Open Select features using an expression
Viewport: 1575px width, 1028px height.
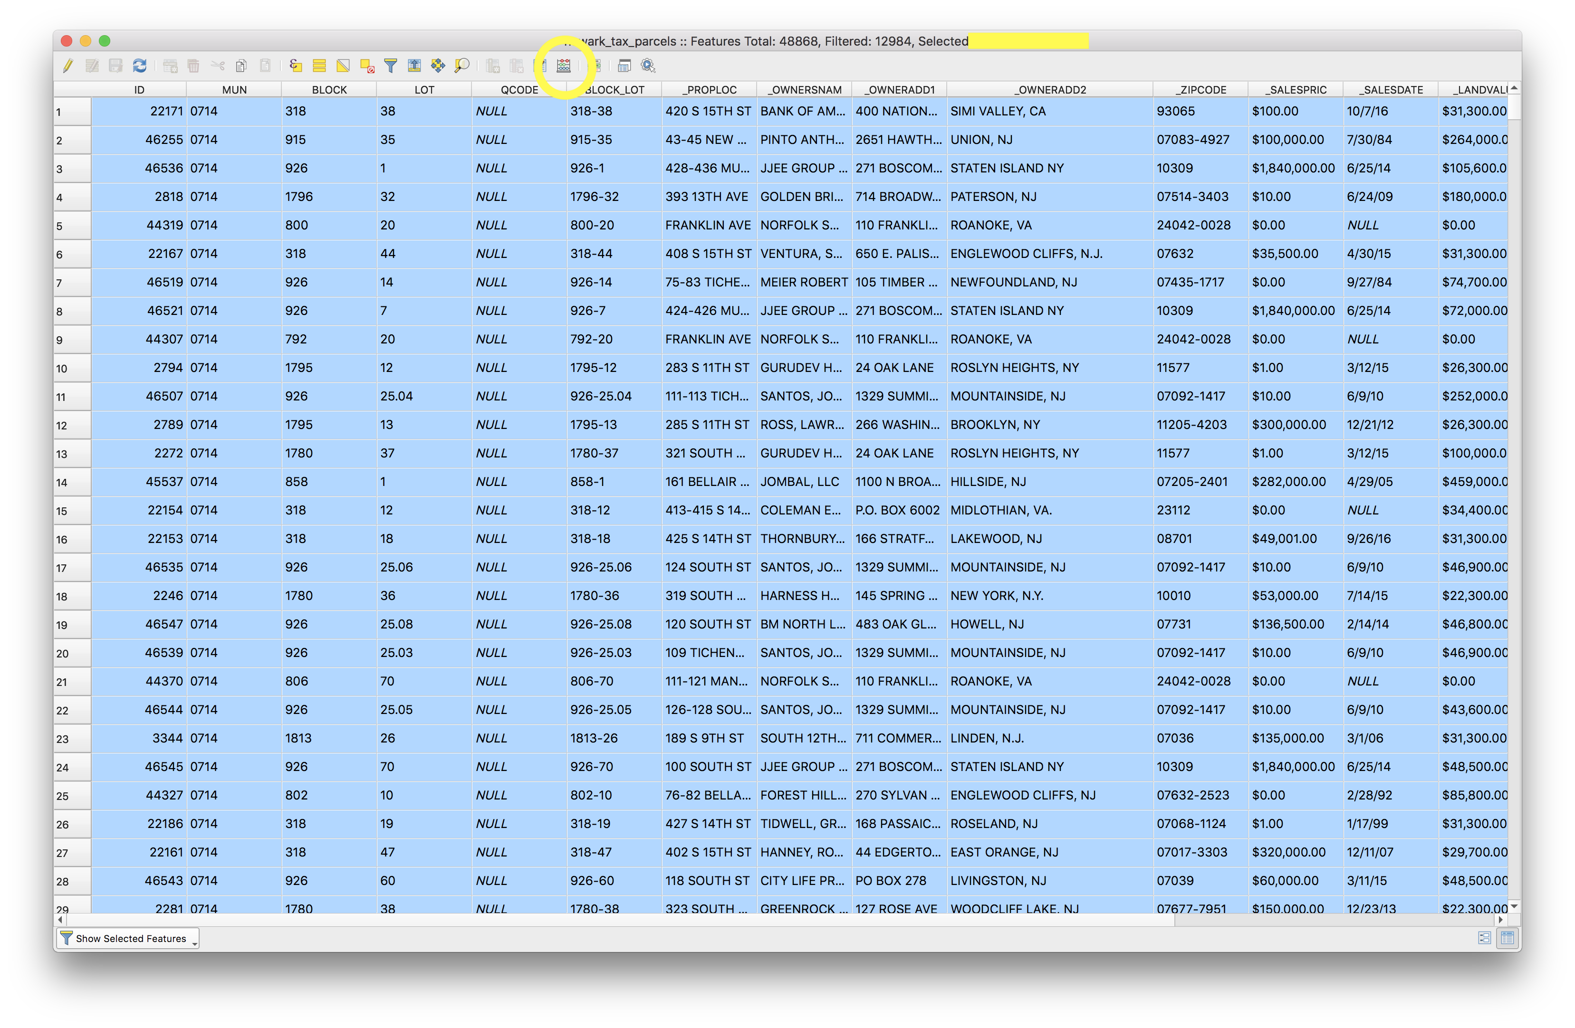296,66
